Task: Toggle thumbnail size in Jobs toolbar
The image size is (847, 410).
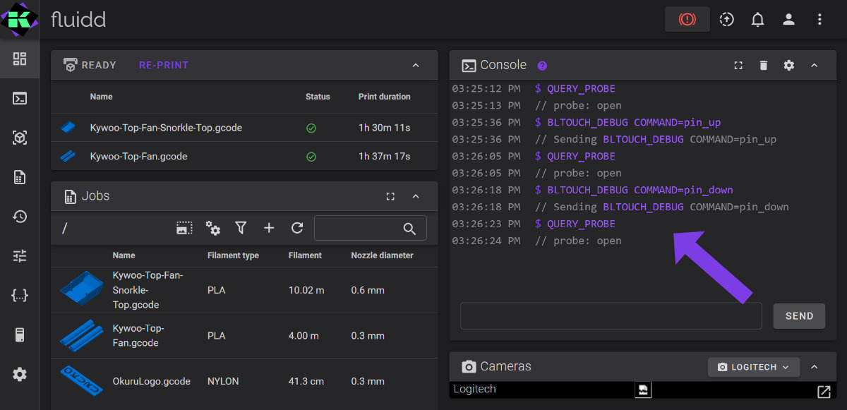Action: 184,228
